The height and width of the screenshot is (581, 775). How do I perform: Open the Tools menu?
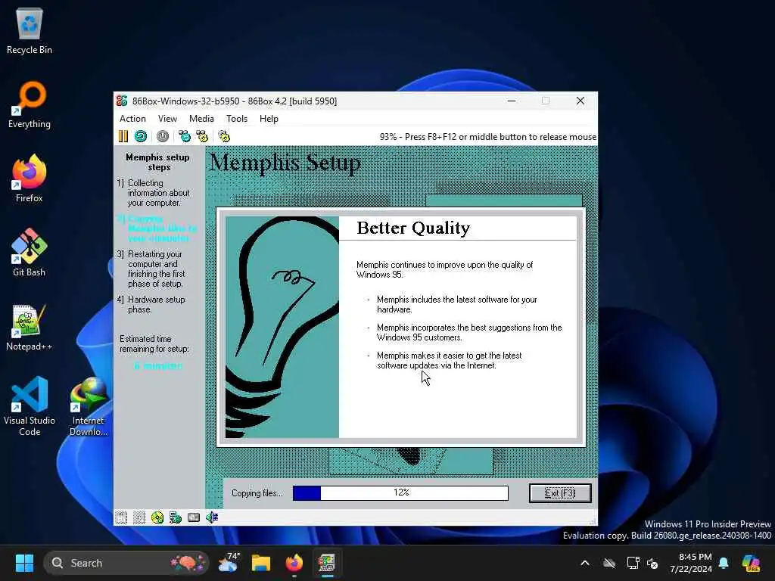[x=237, y=119]
